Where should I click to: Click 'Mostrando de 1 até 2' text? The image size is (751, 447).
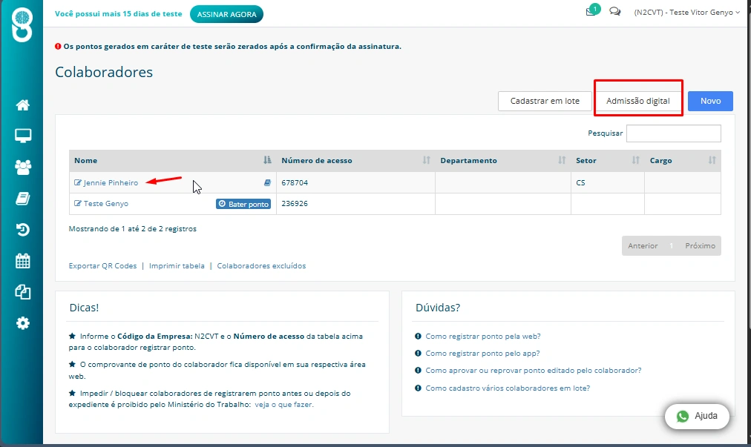pos(133,229)
